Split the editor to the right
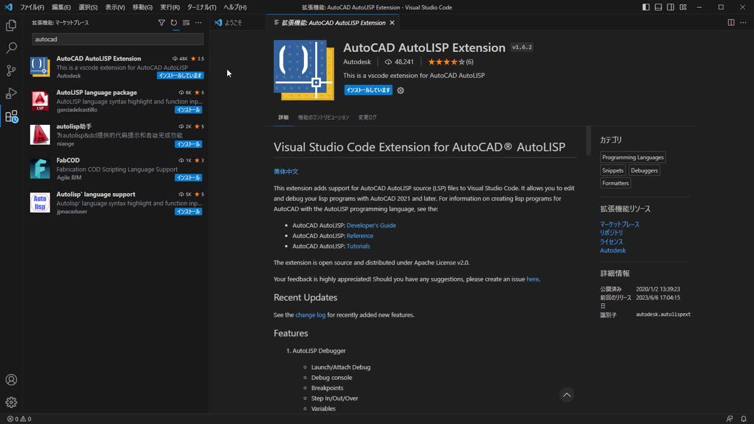This screenshot has width=754, height=424. (731, 22)
